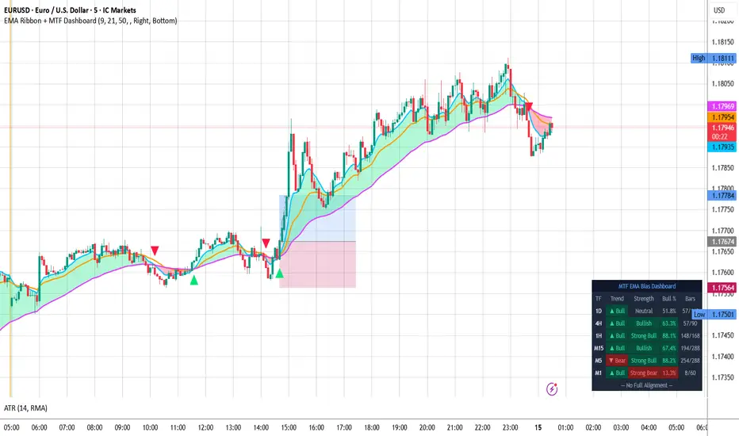Click the 1.17850 level on price axis
Viewport: 739px width, 436px height.
coord(722,168)
